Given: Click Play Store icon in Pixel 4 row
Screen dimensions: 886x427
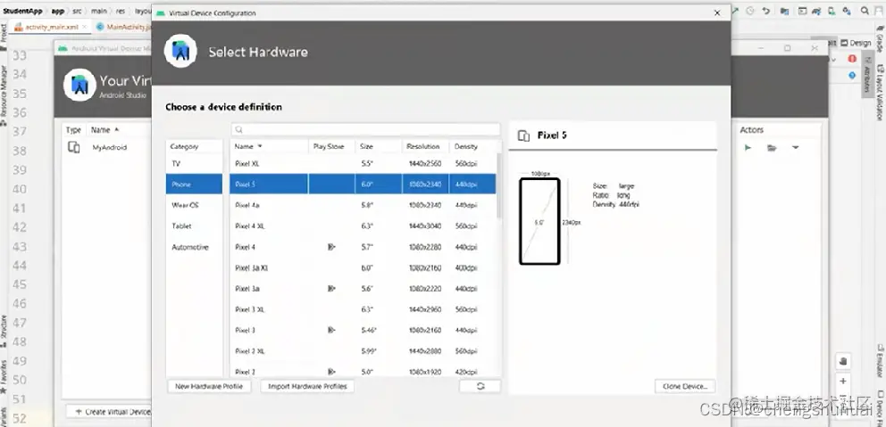Looking at the screenshot, I should (x=331, y=247).
